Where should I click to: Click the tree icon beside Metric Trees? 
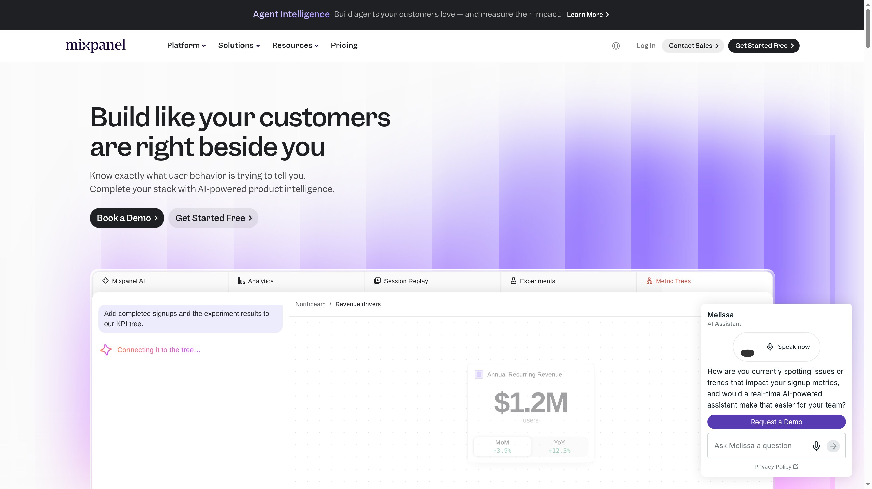point(649,281)
